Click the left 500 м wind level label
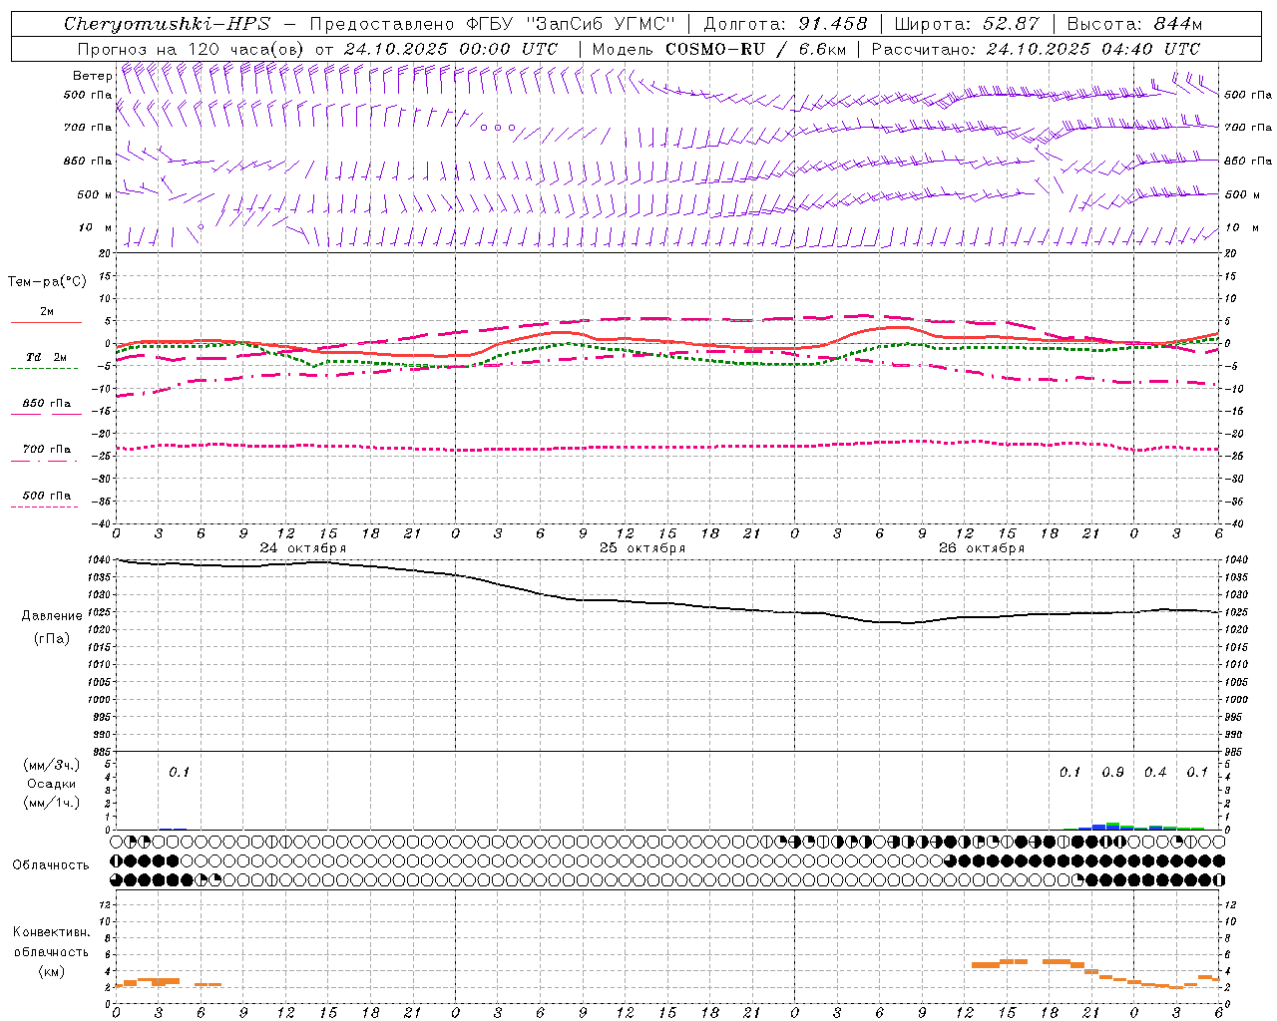The height and width of the screenshot is (1021, 1277). [95, 194]
